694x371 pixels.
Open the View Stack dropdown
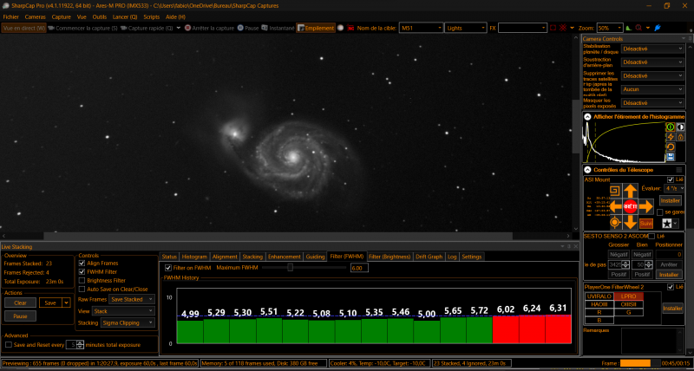tap(123, 311)
